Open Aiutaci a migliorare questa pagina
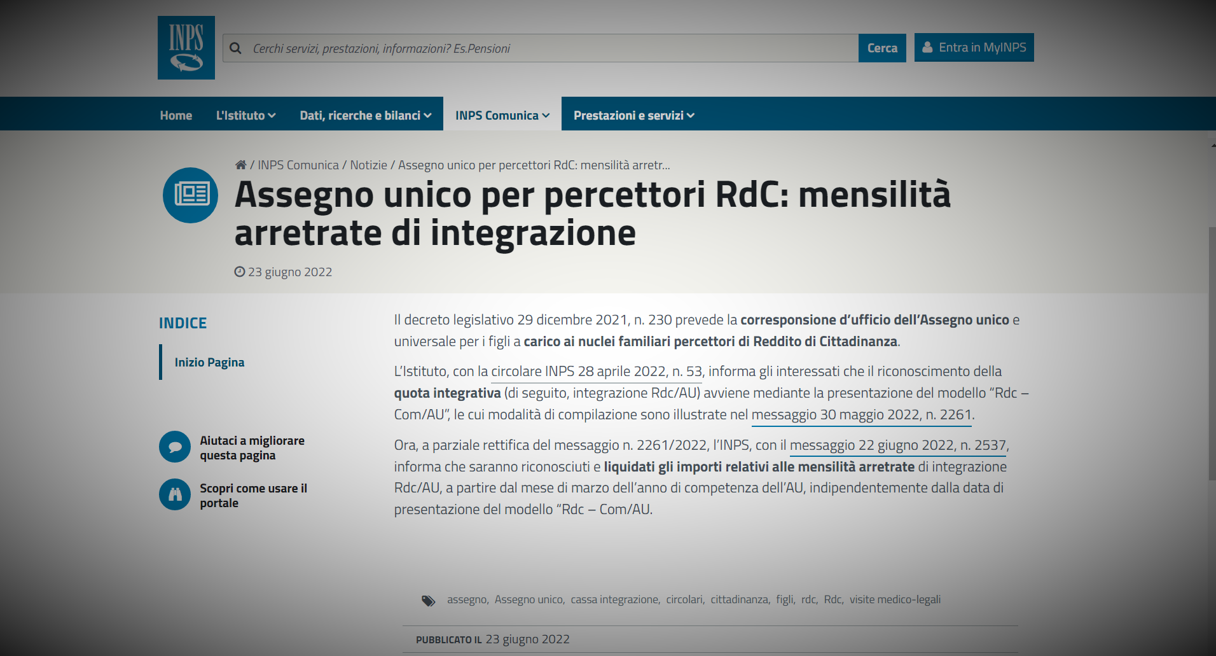 coord(252,448)
